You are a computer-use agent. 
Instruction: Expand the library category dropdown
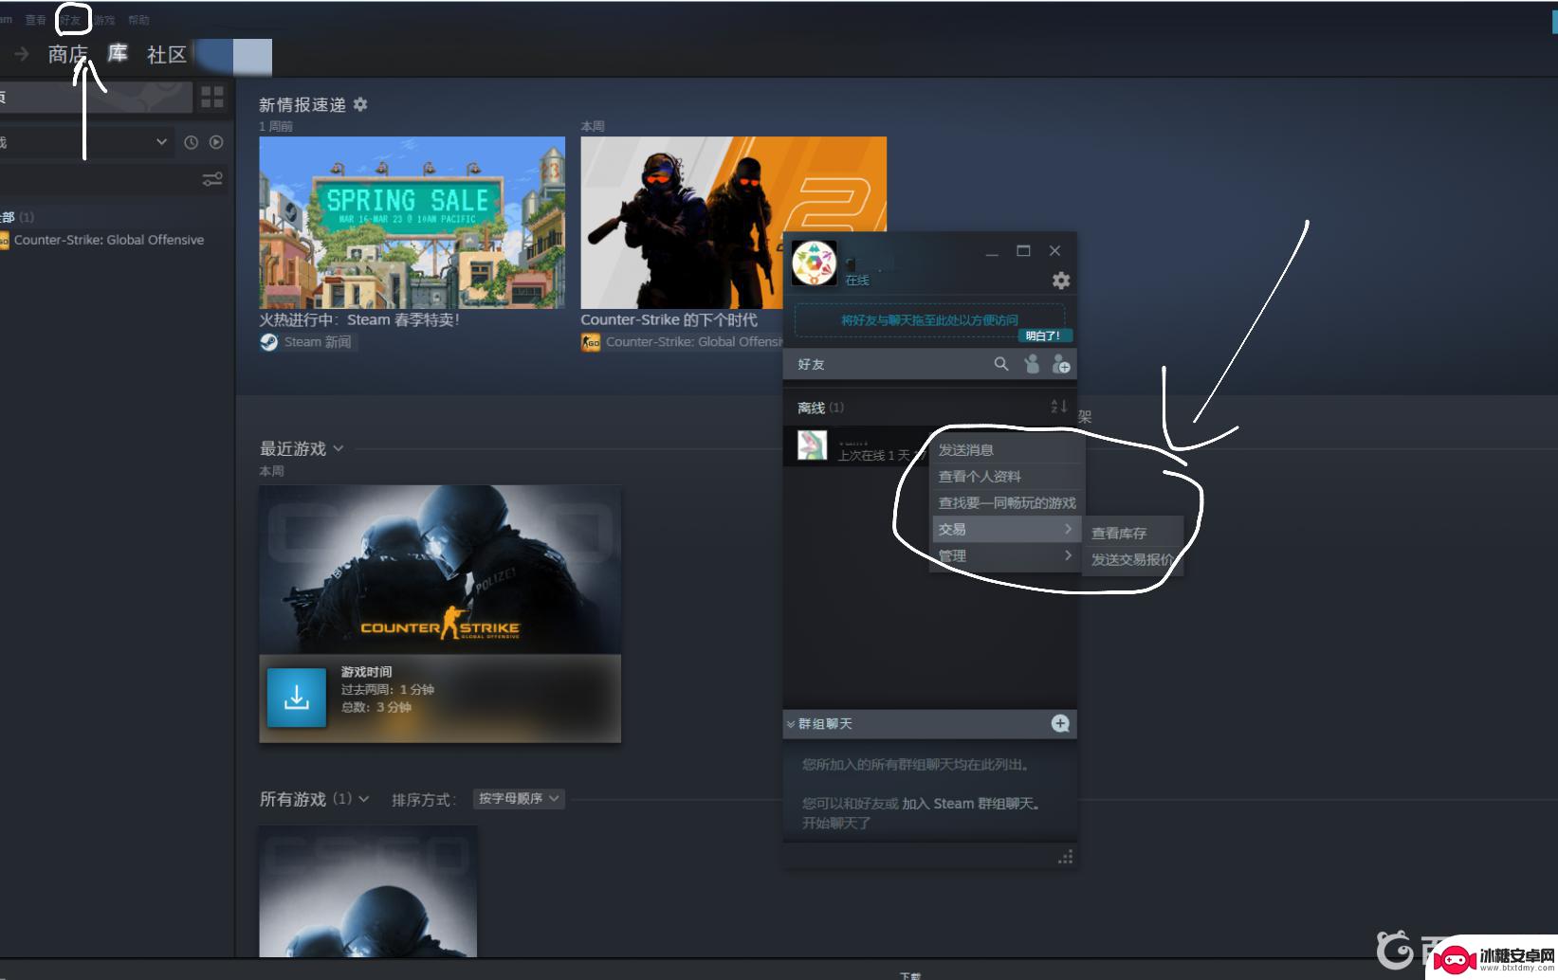(161, 142)
